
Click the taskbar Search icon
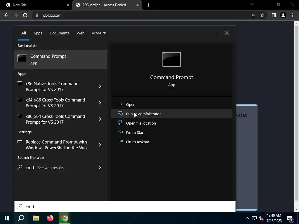(x=21, y=218)
